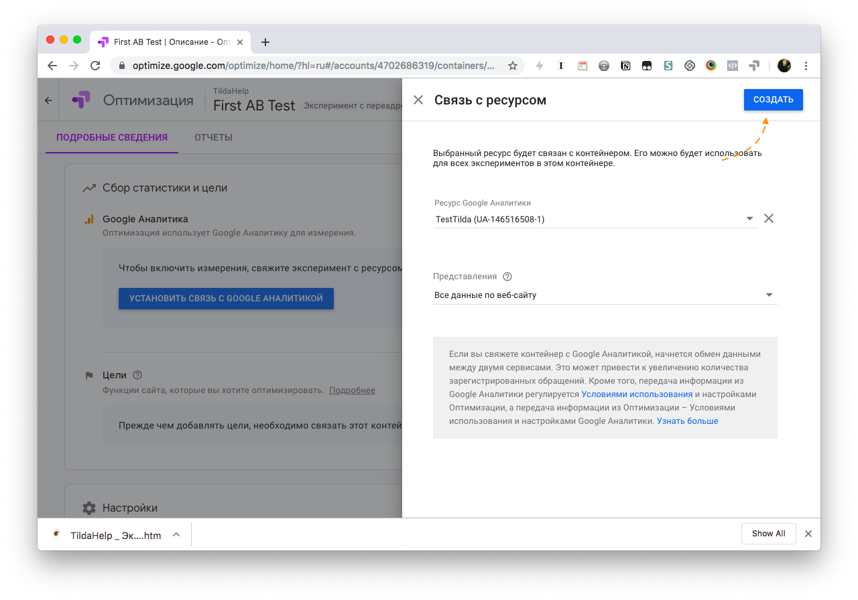Viewport: 858px width, 600px height.
Task: Open a new browser tab
Action: coord(265,42)
